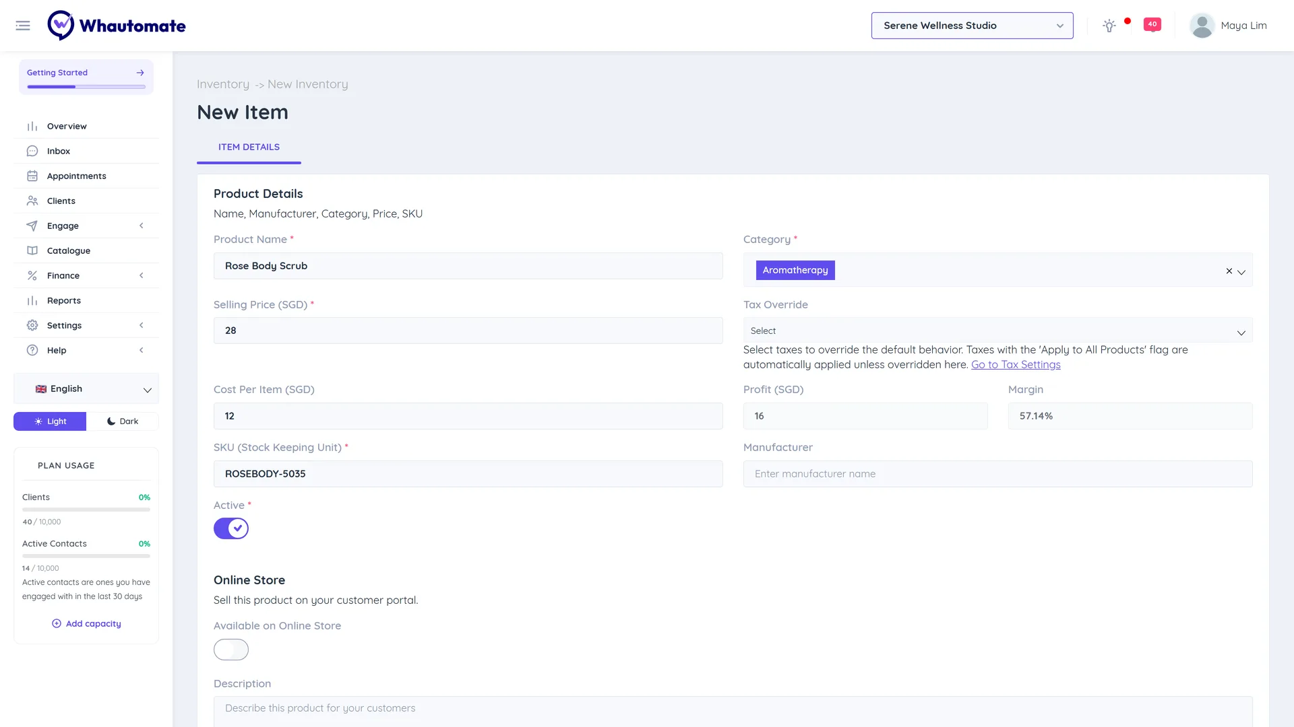Click Getting Started progress bar

click(x=86, y=87)
